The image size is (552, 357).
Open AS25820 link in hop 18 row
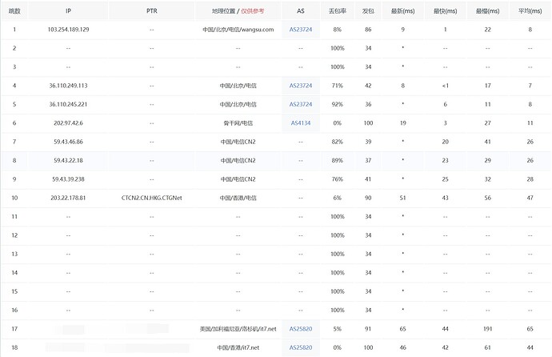click(x=301, y=347)
